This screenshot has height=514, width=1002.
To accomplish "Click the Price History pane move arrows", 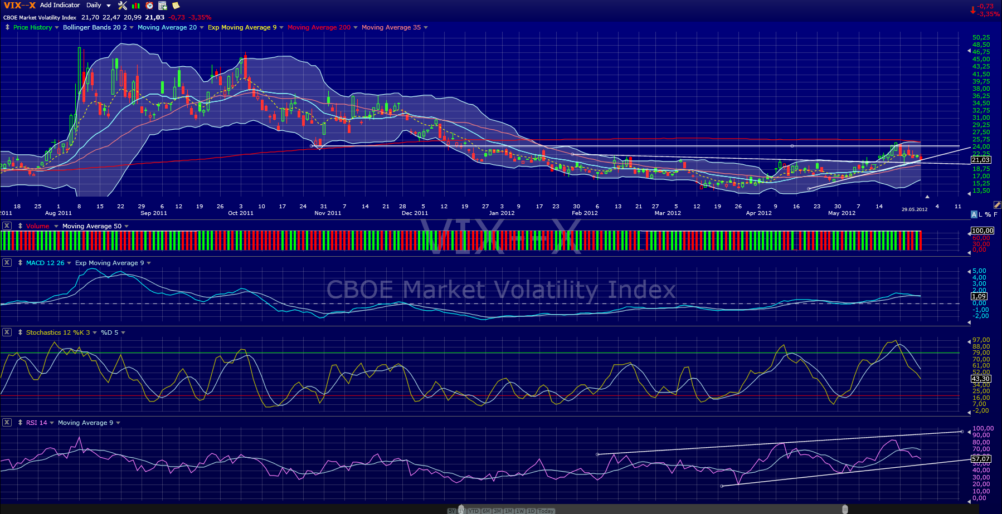I will [7, 27].
